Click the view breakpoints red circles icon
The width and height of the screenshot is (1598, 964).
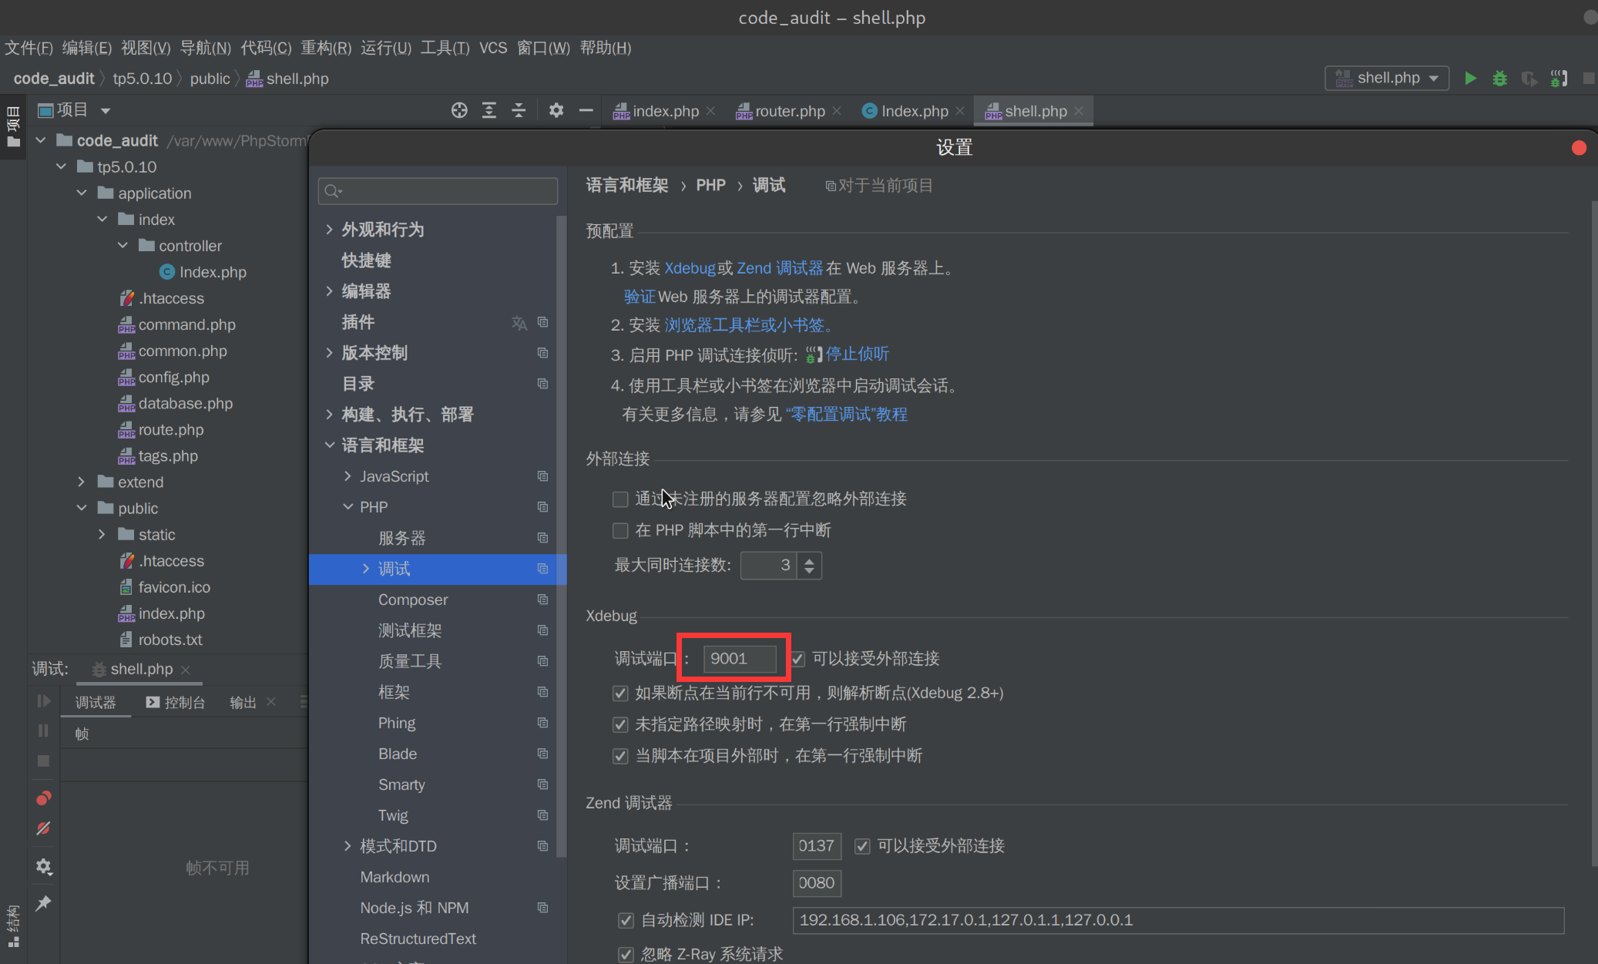point(43,798)
